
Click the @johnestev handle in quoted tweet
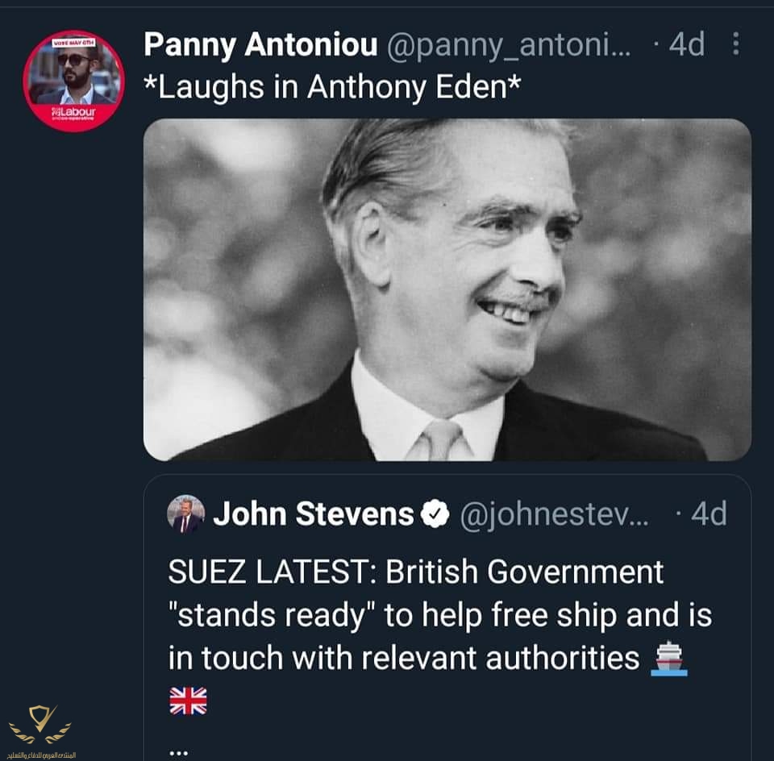553,514
